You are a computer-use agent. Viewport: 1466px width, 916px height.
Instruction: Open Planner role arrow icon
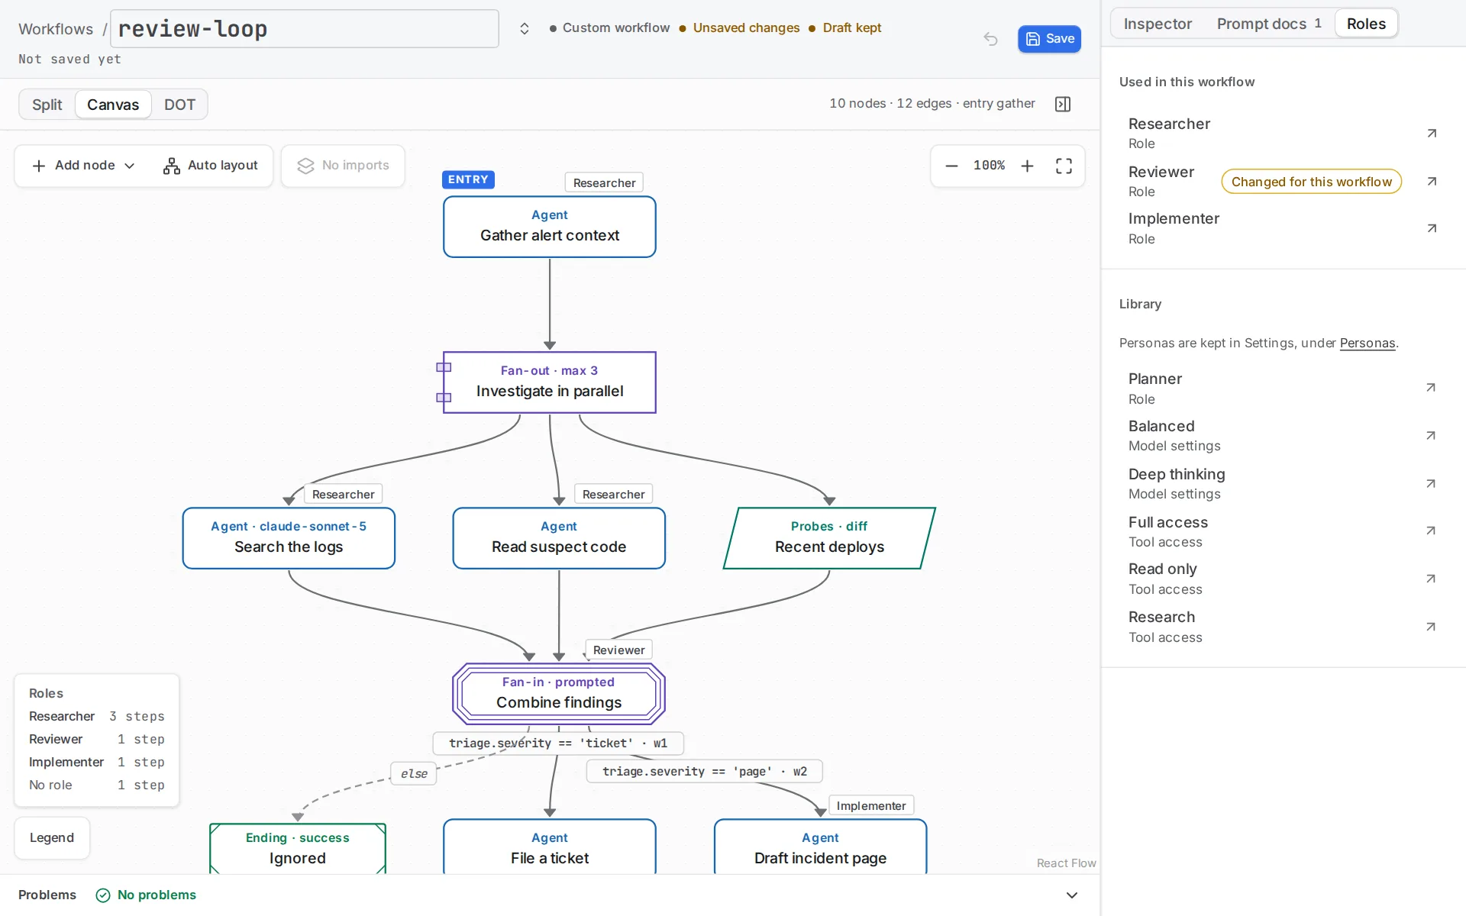point(1431,388)
